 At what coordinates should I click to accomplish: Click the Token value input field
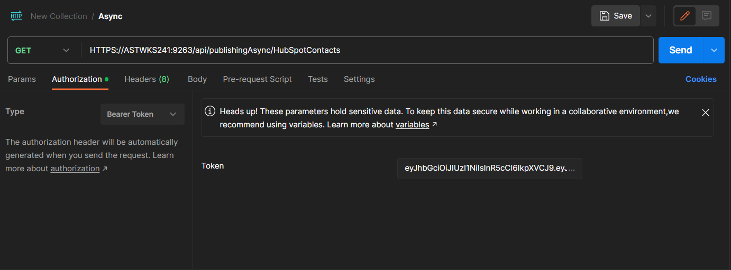(x=489, y=169)
